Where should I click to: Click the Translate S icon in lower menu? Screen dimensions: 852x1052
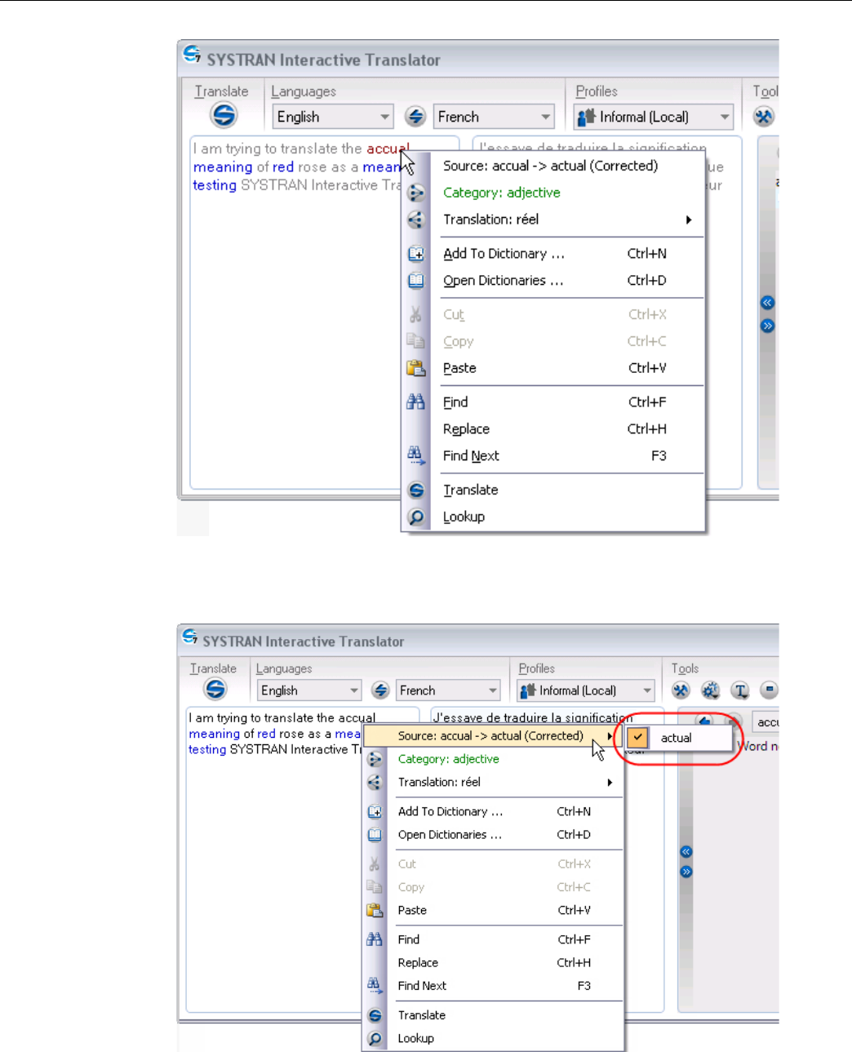(x=375, y=1015)
